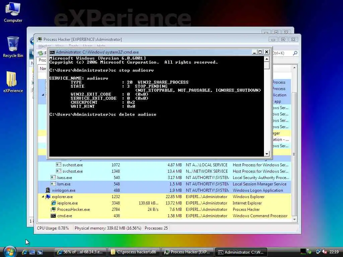
Task: Click the Refresh icon in Process Hacker toolbar
Action: click(41, 53)
